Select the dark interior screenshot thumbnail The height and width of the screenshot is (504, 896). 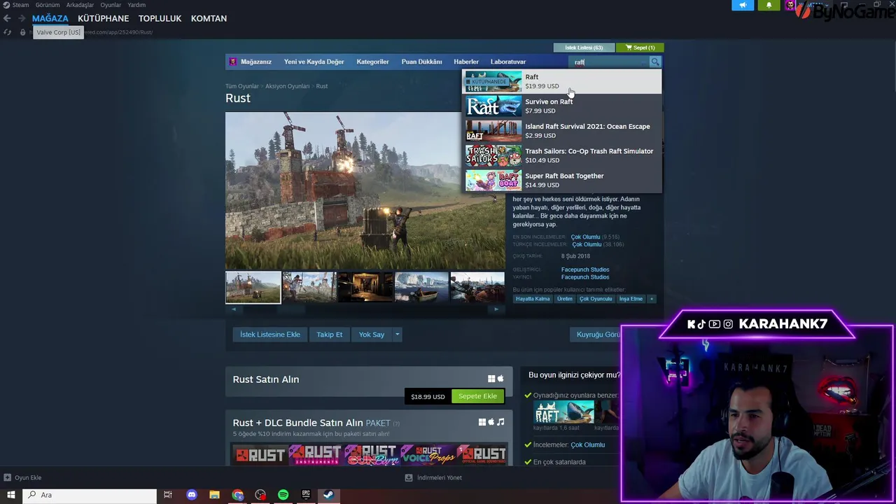pos(365,287)
